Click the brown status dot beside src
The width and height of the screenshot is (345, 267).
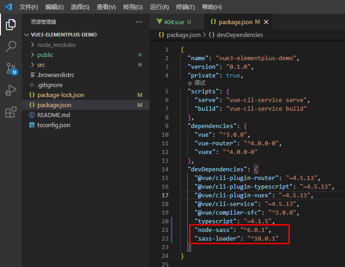(x=140, y=65)
